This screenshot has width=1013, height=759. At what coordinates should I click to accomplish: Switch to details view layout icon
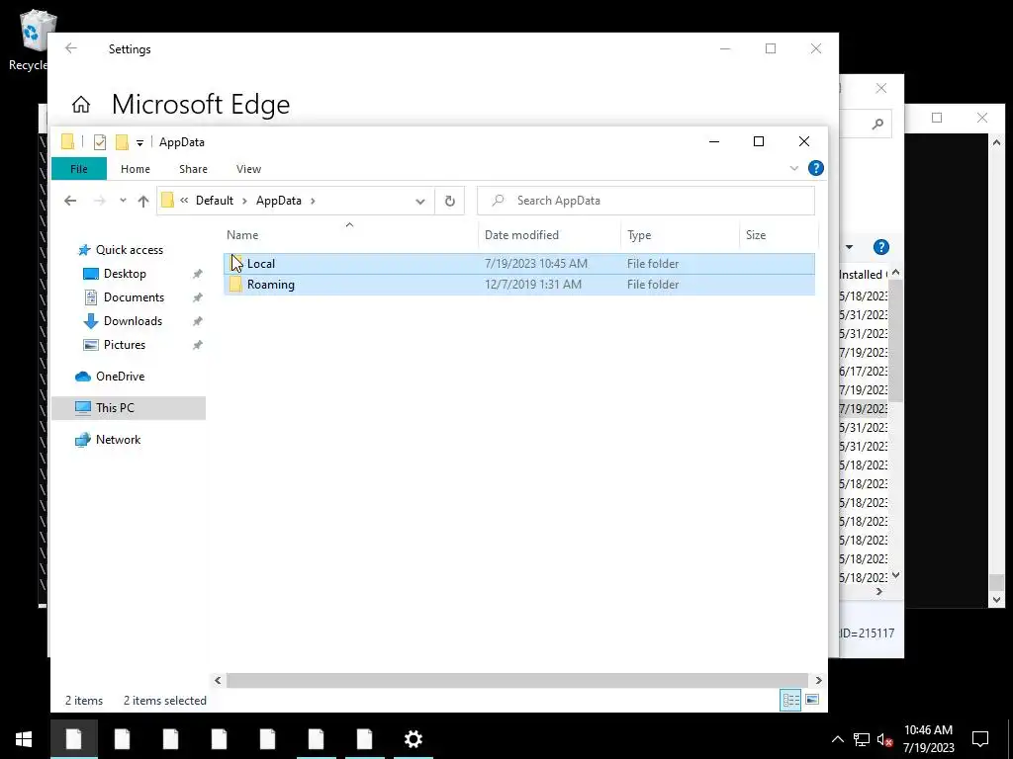[x=790, y=701]
